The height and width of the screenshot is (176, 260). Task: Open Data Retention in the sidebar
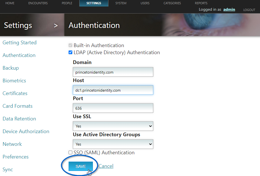point(19,119)
